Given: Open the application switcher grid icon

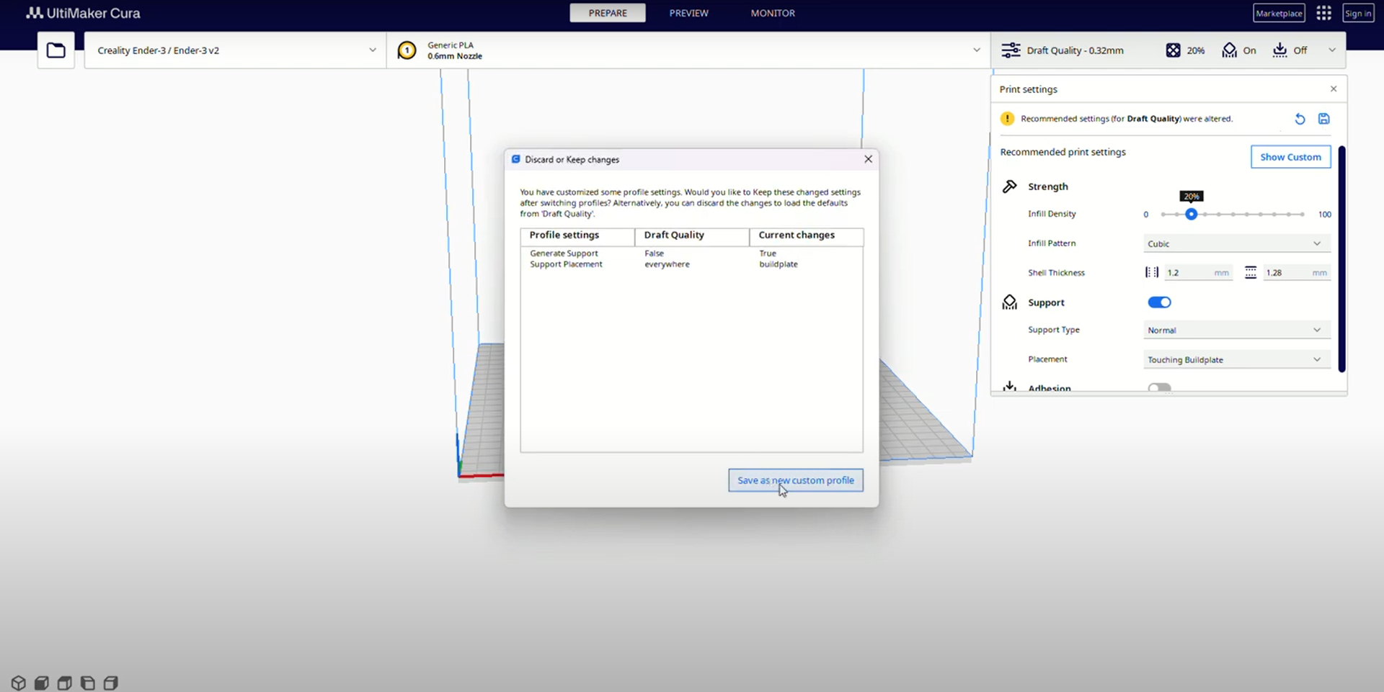Looking at the screenshot, I should (1323, 13).
